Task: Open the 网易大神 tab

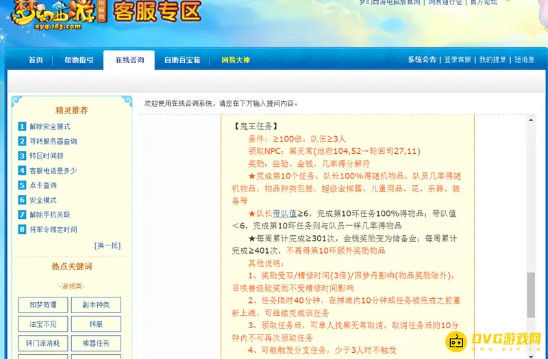Action: [x=236, y=60]
